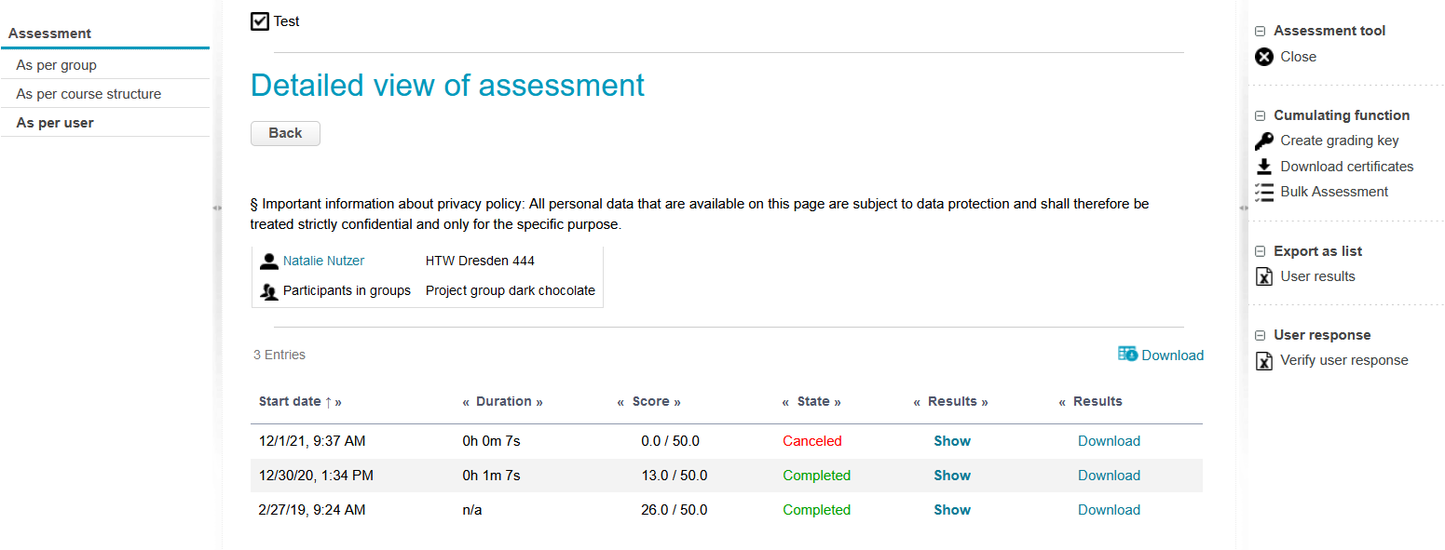Download results of the 2/27/19 attempt
This screenshot has height=550, width=1445.
tap(1109, 510)
